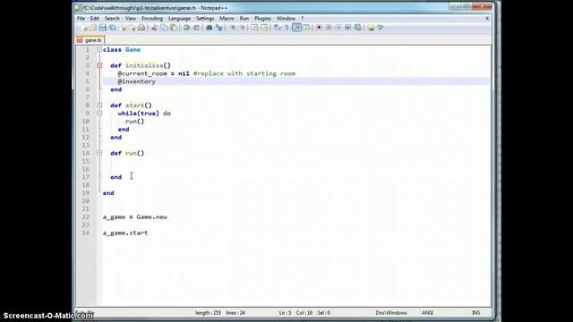Click the plugin icon left of spell-check
The height and width of the screenshot is (322, 573).
click(371, 28)
